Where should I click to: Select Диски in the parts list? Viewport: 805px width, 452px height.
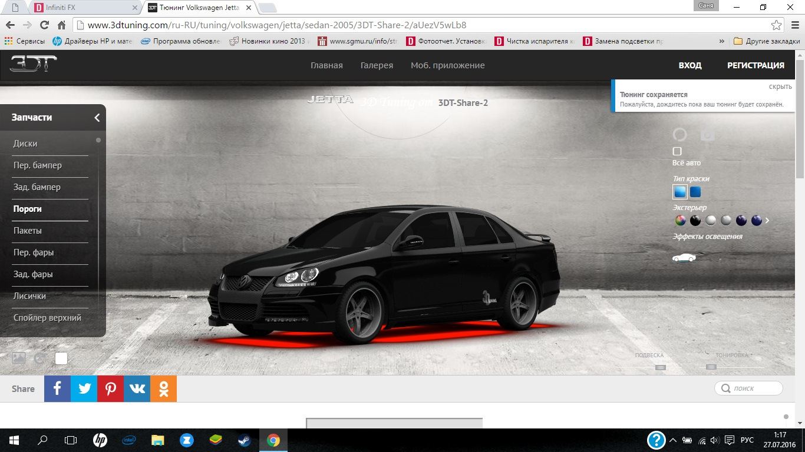tap(25, 144)
